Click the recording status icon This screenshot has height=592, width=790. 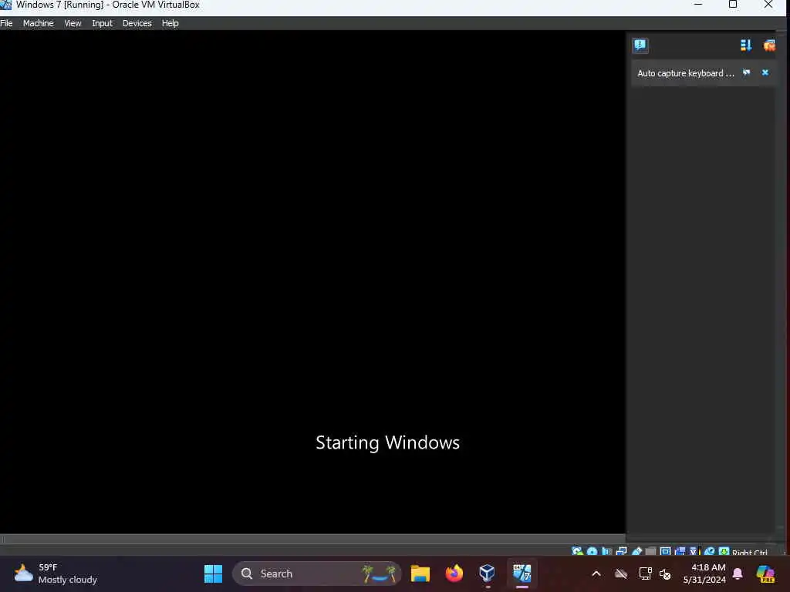(x=680, y=552)
